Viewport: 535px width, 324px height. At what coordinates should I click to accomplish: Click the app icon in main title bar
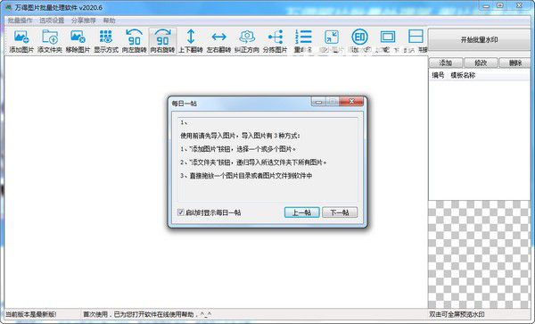9,7
